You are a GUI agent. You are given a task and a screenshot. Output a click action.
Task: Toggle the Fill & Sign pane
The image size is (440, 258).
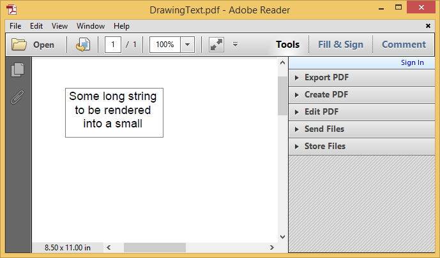[x=340, y=45]
